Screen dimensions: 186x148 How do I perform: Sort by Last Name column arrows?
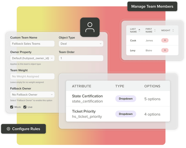[139, 30]
